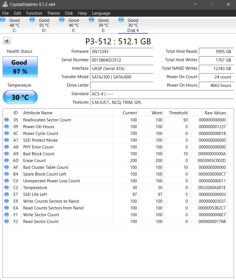Click raw value 0032000A001E in Temperature row
Viewport: 236px width, 280px height.
(x=212, y=188)
